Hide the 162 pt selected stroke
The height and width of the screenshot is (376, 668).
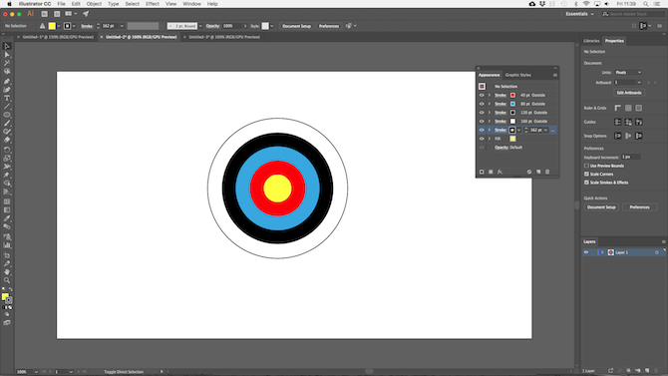coord(482,130)
